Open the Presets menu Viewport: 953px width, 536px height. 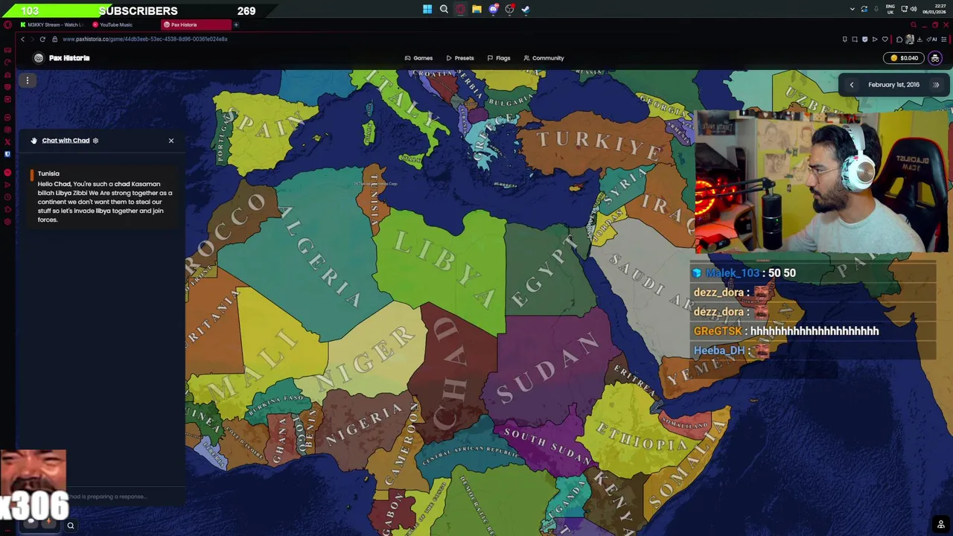click(460, 58)
